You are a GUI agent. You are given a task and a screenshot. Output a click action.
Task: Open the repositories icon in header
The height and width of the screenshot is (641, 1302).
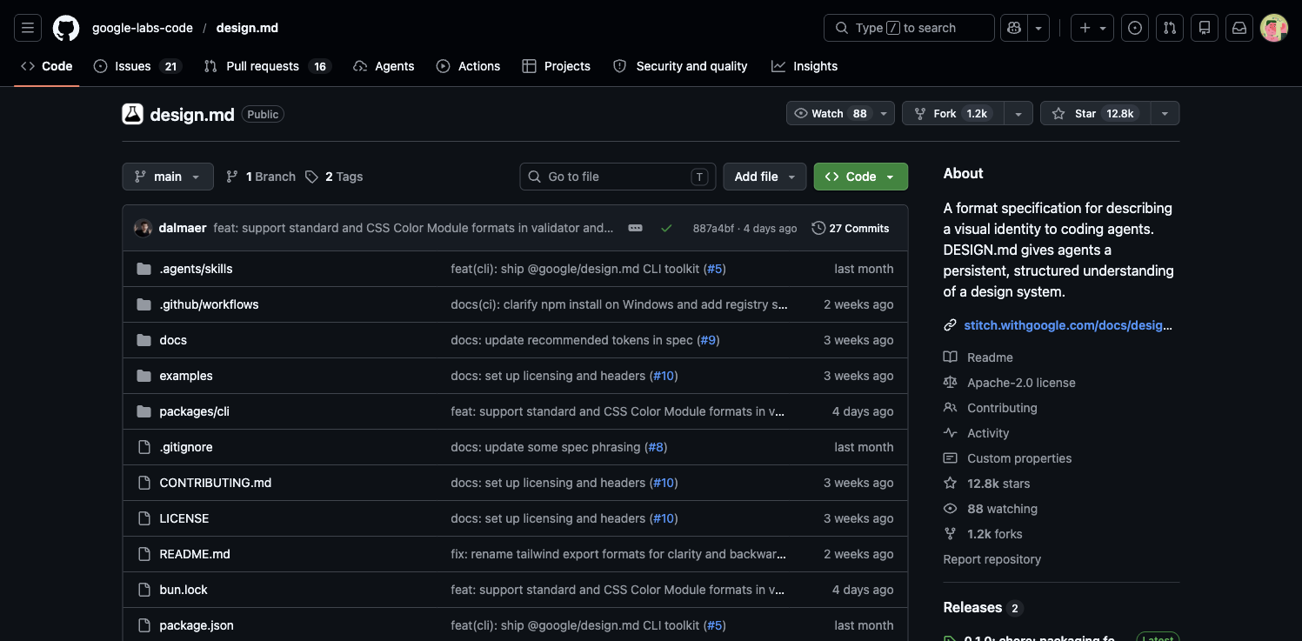[1205, 28]
